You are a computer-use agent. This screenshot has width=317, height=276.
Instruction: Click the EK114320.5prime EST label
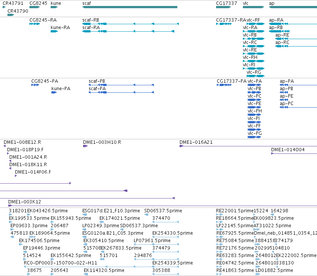tap(104, 270)
